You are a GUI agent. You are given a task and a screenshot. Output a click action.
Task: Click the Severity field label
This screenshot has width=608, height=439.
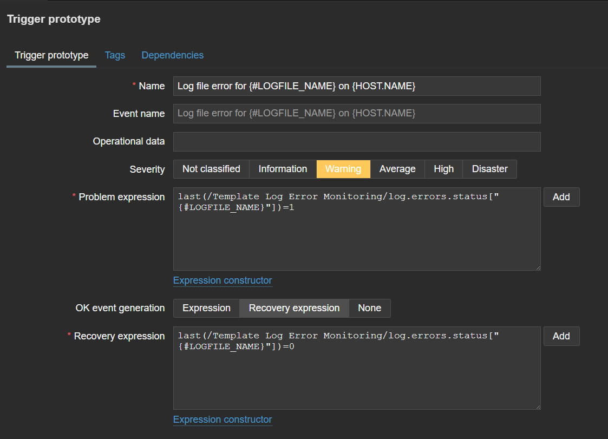coord(147,169)
